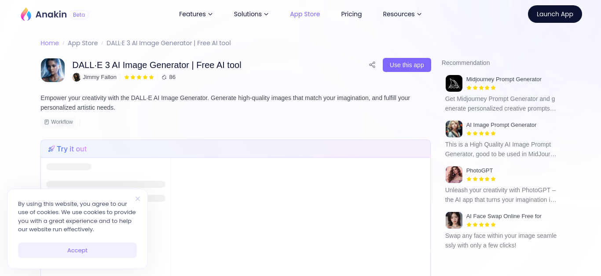This screenshot has width=601, height=276.
Task: Click the stars under AI Face Swap
Action: (481, 225)
